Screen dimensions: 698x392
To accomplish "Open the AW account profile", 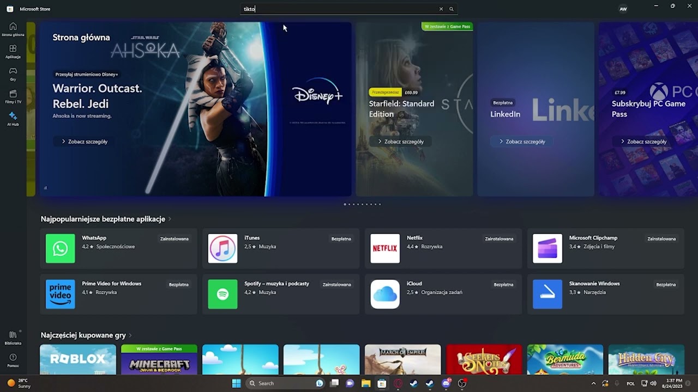I will [x=623, y=9].
